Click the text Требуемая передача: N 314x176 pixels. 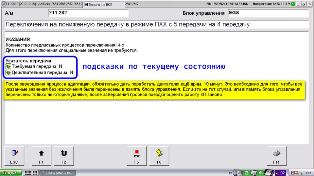pyautogui.click(x=37, y=66)
